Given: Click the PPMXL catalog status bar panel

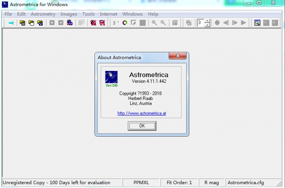Looking at the screenshot, I should click(x=141, y=183).
